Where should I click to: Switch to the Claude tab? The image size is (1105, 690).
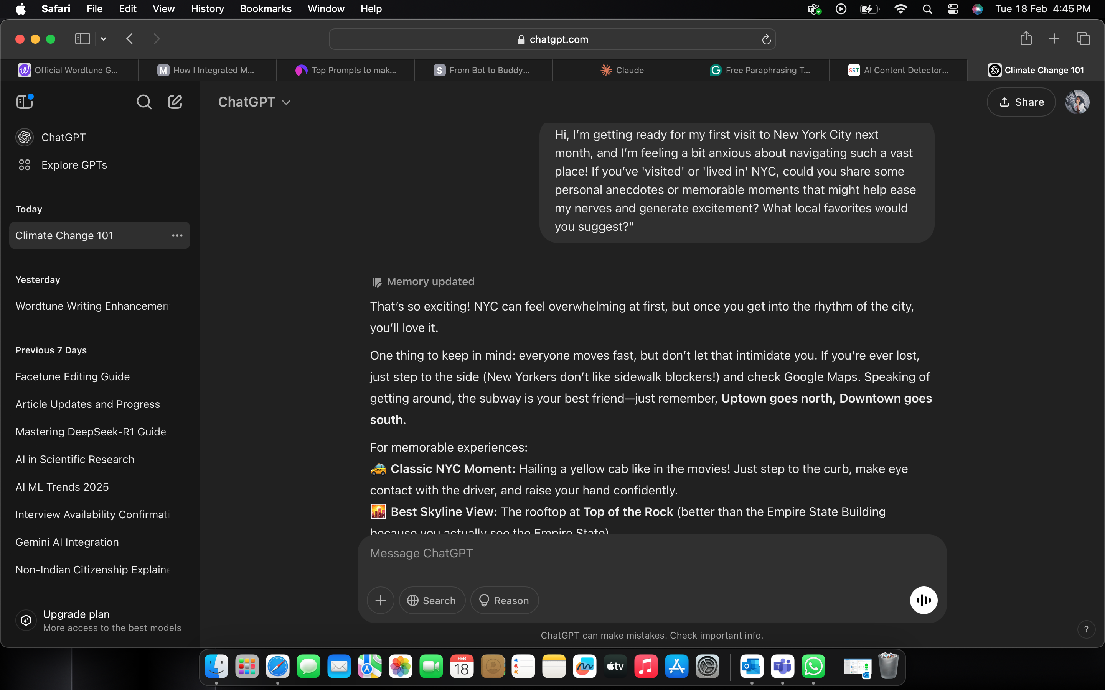click(622, 70)
